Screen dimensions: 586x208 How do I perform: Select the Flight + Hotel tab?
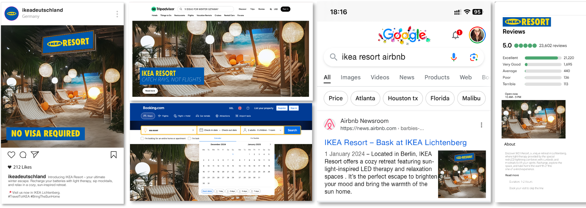(182, 116)
